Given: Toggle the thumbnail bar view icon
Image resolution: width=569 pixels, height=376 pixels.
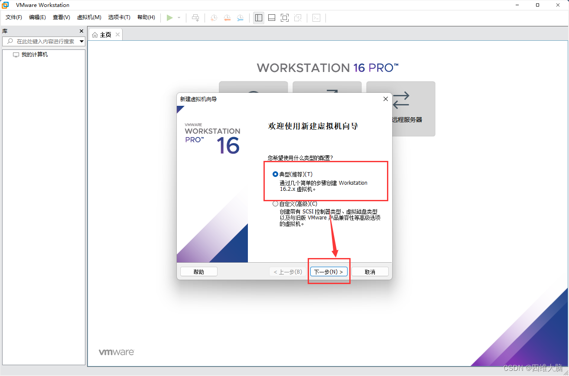Looking at the screenshot, I should point(272,18).
